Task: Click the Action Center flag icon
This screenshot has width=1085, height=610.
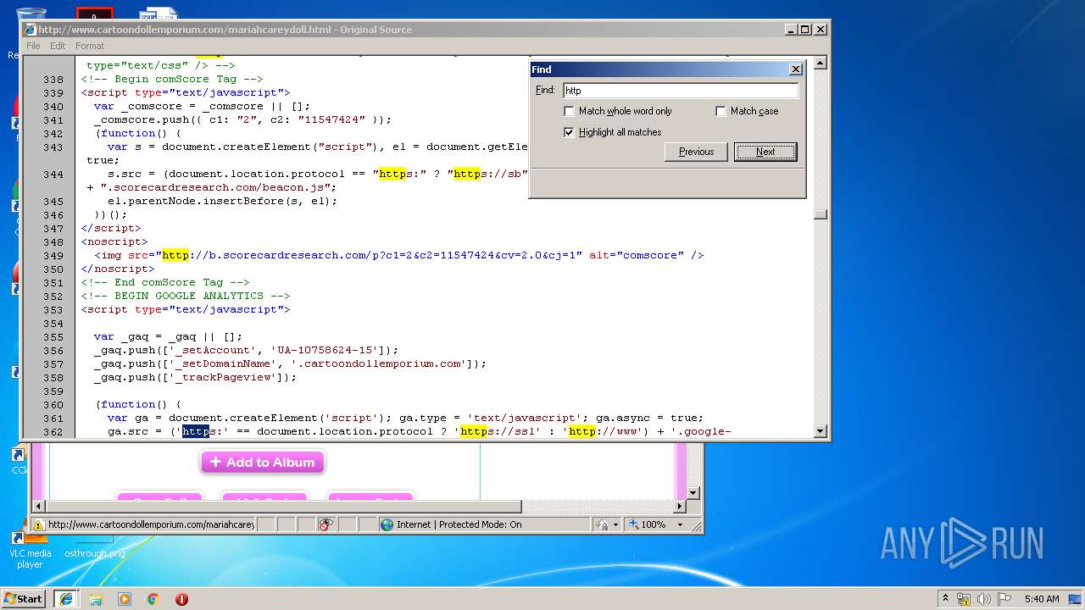Action: pos(1003,599)
